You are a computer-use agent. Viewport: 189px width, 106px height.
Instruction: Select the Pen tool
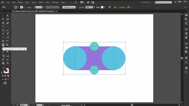click(x=3, y=23)
